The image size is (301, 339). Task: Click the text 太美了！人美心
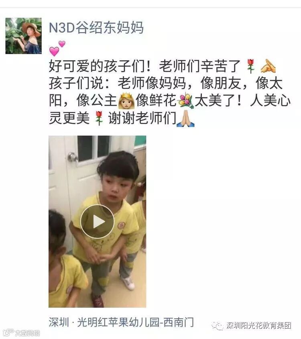tap(242, 101)
